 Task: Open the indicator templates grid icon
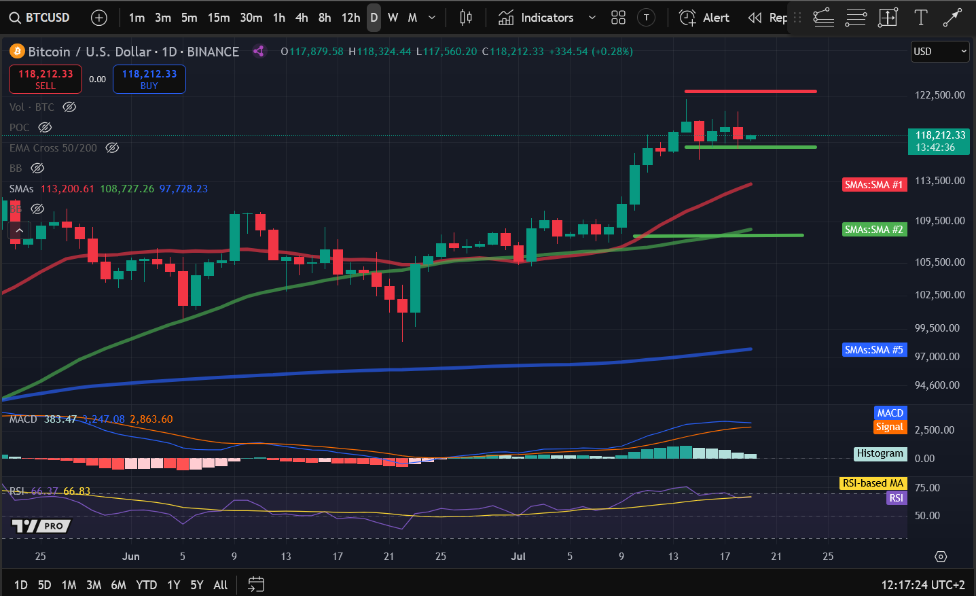point(618,18)
